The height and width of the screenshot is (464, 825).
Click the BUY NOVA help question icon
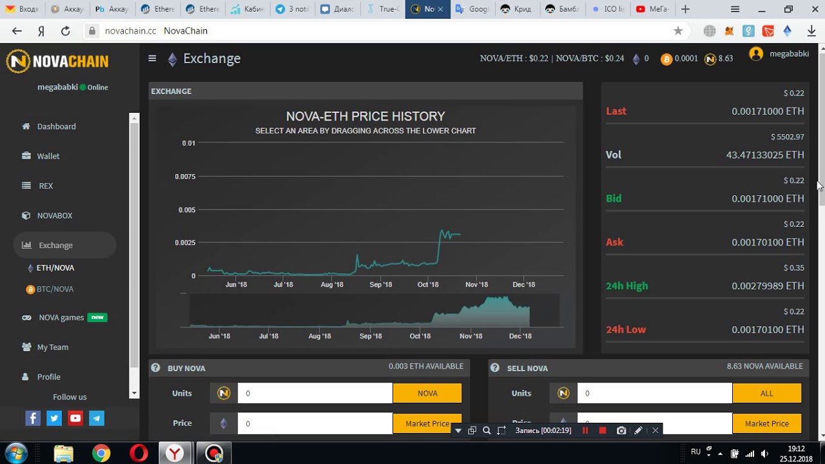click(x=155, y=368)
